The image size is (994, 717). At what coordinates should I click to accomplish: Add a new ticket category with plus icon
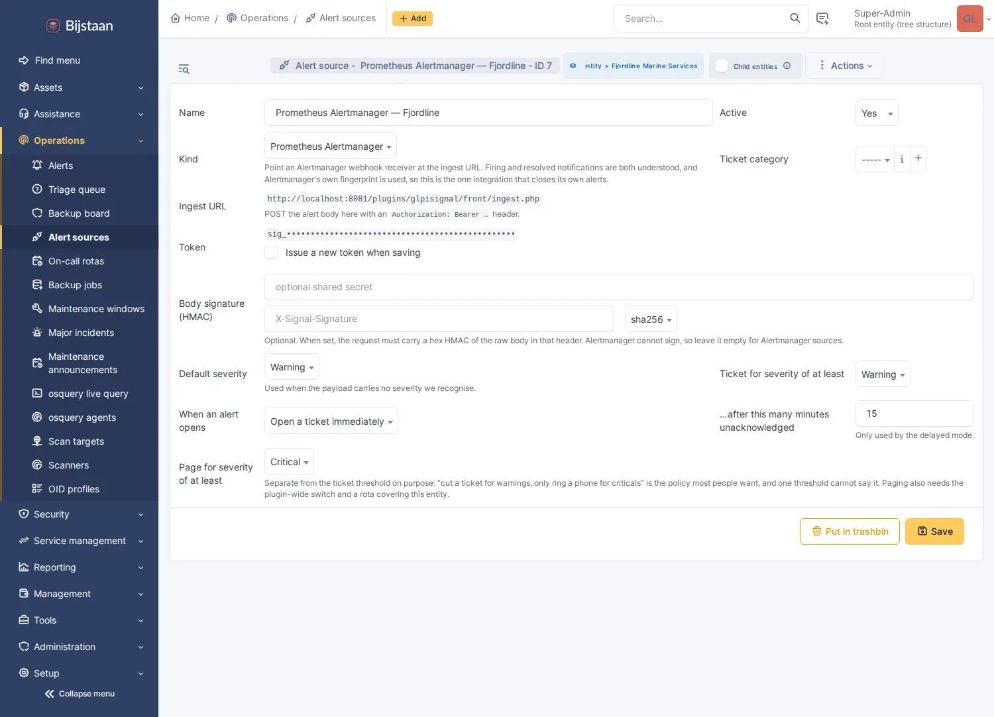(918, 158)
